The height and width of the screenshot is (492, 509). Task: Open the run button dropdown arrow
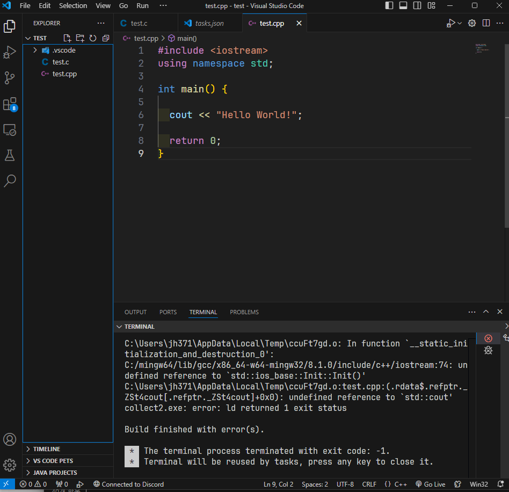point(460,23)
